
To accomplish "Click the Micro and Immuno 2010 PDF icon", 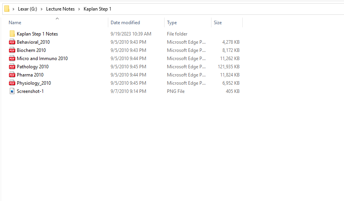I will click(x=12, y=59).
